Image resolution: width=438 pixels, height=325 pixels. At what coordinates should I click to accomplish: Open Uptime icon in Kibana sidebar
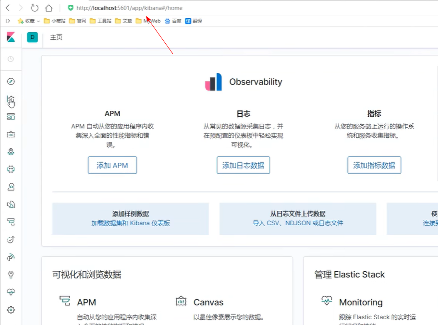pyautogui.click(x=11, y=240)
